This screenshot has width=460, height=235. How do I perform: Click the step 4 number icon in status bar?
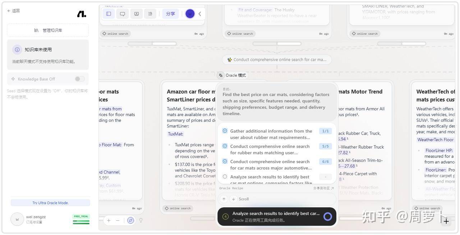point(225,216)
